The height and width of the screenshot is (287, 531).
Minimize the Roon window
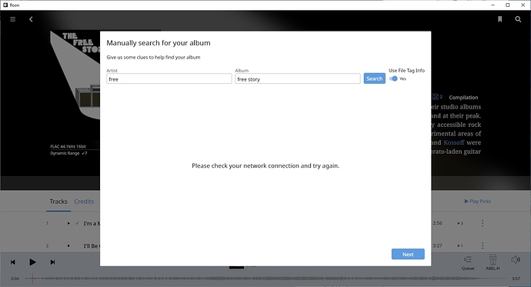click(493, 5)
